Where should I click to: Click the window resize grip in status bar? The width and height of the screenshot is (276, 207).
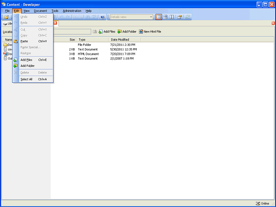(273, 204)
